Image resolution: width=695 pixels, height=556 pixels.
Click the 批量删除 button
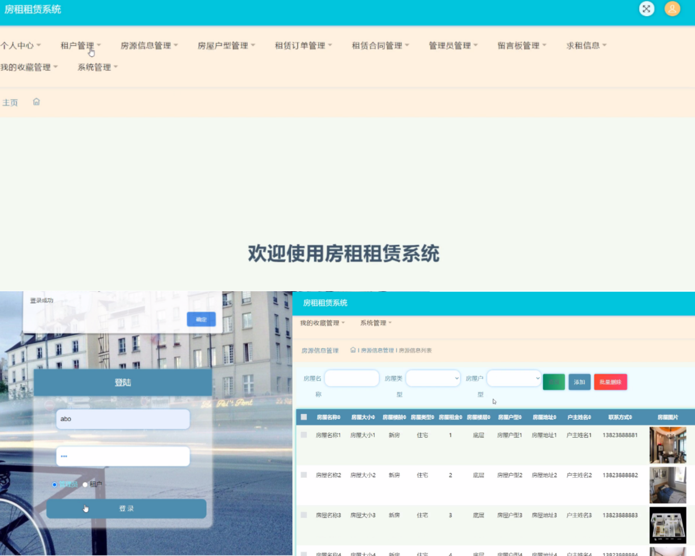[610, 382]
